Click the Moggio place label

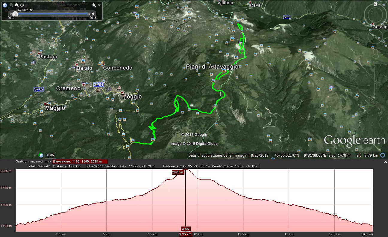(x=132, y=97)
